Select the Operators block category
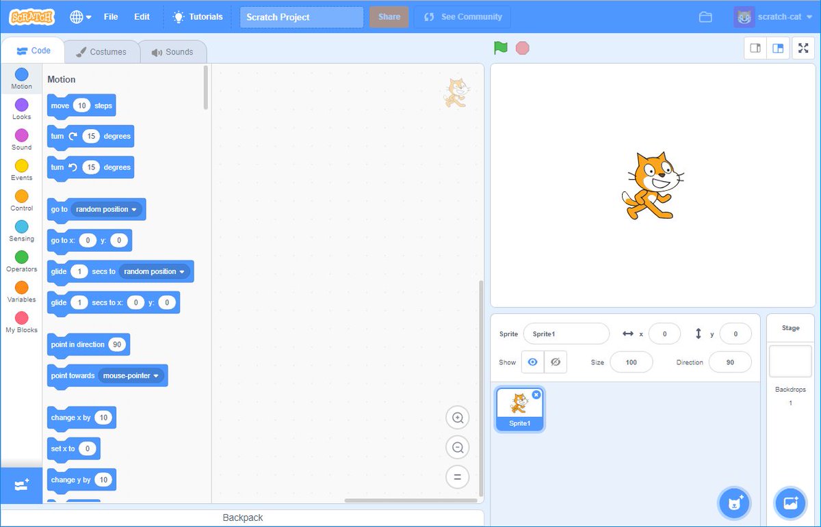Screen dimensions: 821x527 (21, 262)
